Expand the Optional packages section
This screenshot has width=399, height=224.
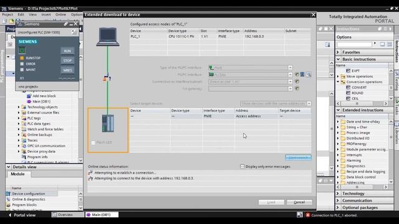pos(338,207)
